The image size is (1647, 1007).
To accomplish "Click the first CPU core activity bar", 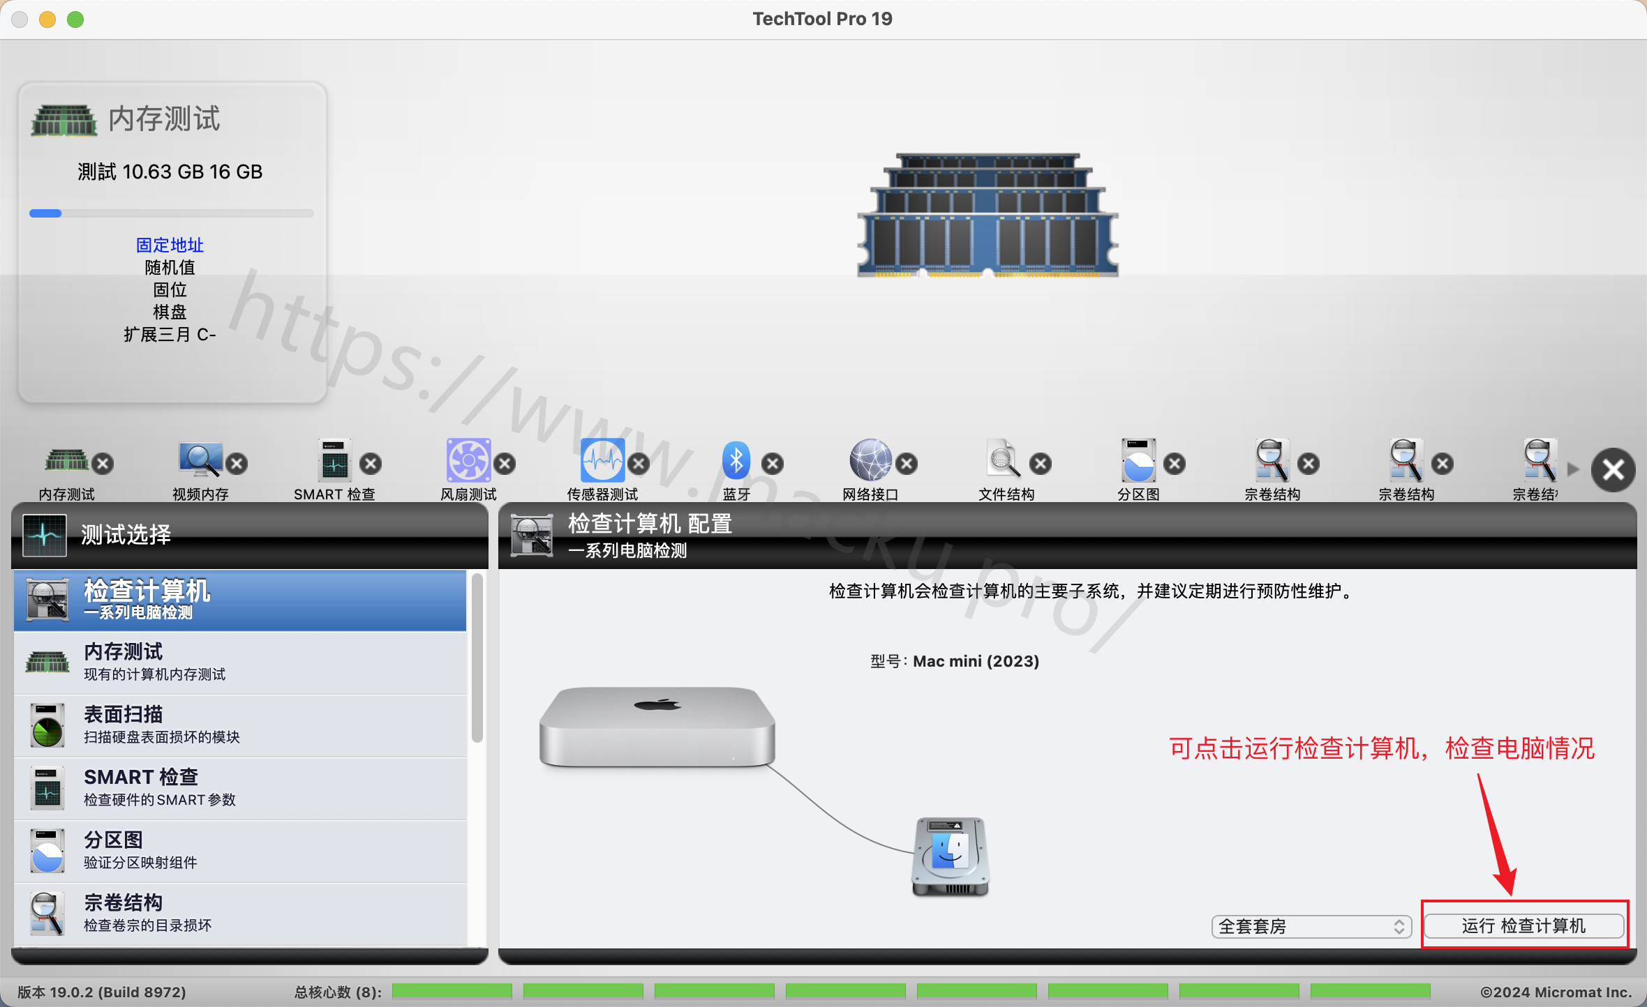I will [x=452, y=991].
